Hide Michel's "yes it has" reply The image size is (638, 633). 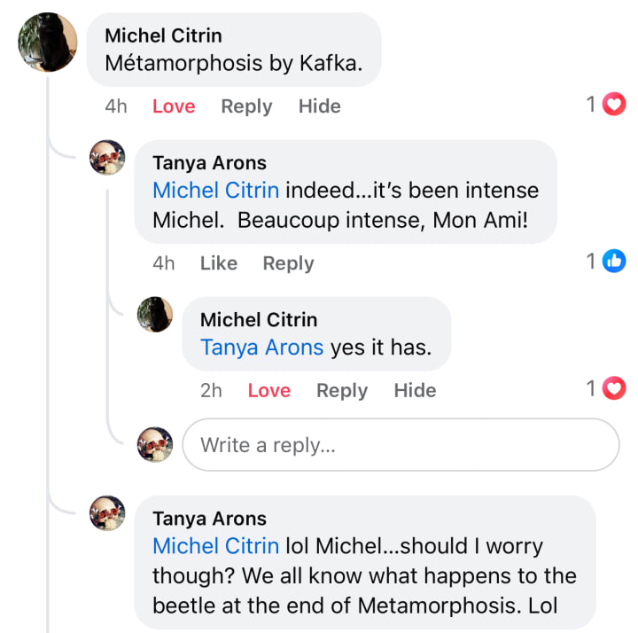point(415,390)
